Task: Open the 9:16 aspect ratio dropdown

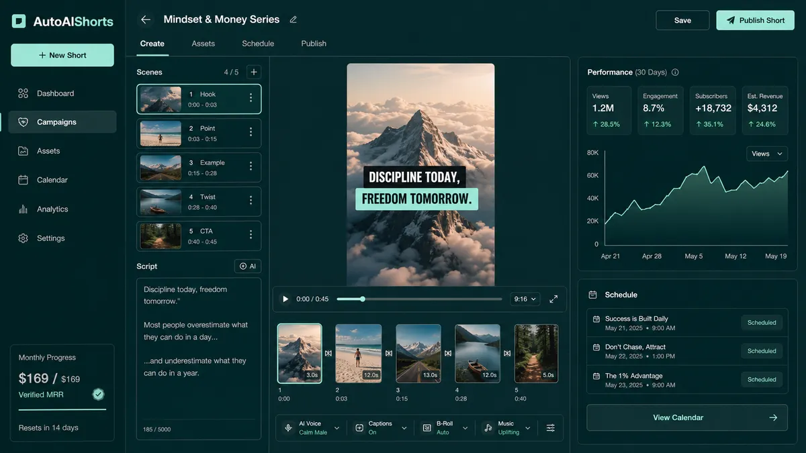Action: coord(525,299)
